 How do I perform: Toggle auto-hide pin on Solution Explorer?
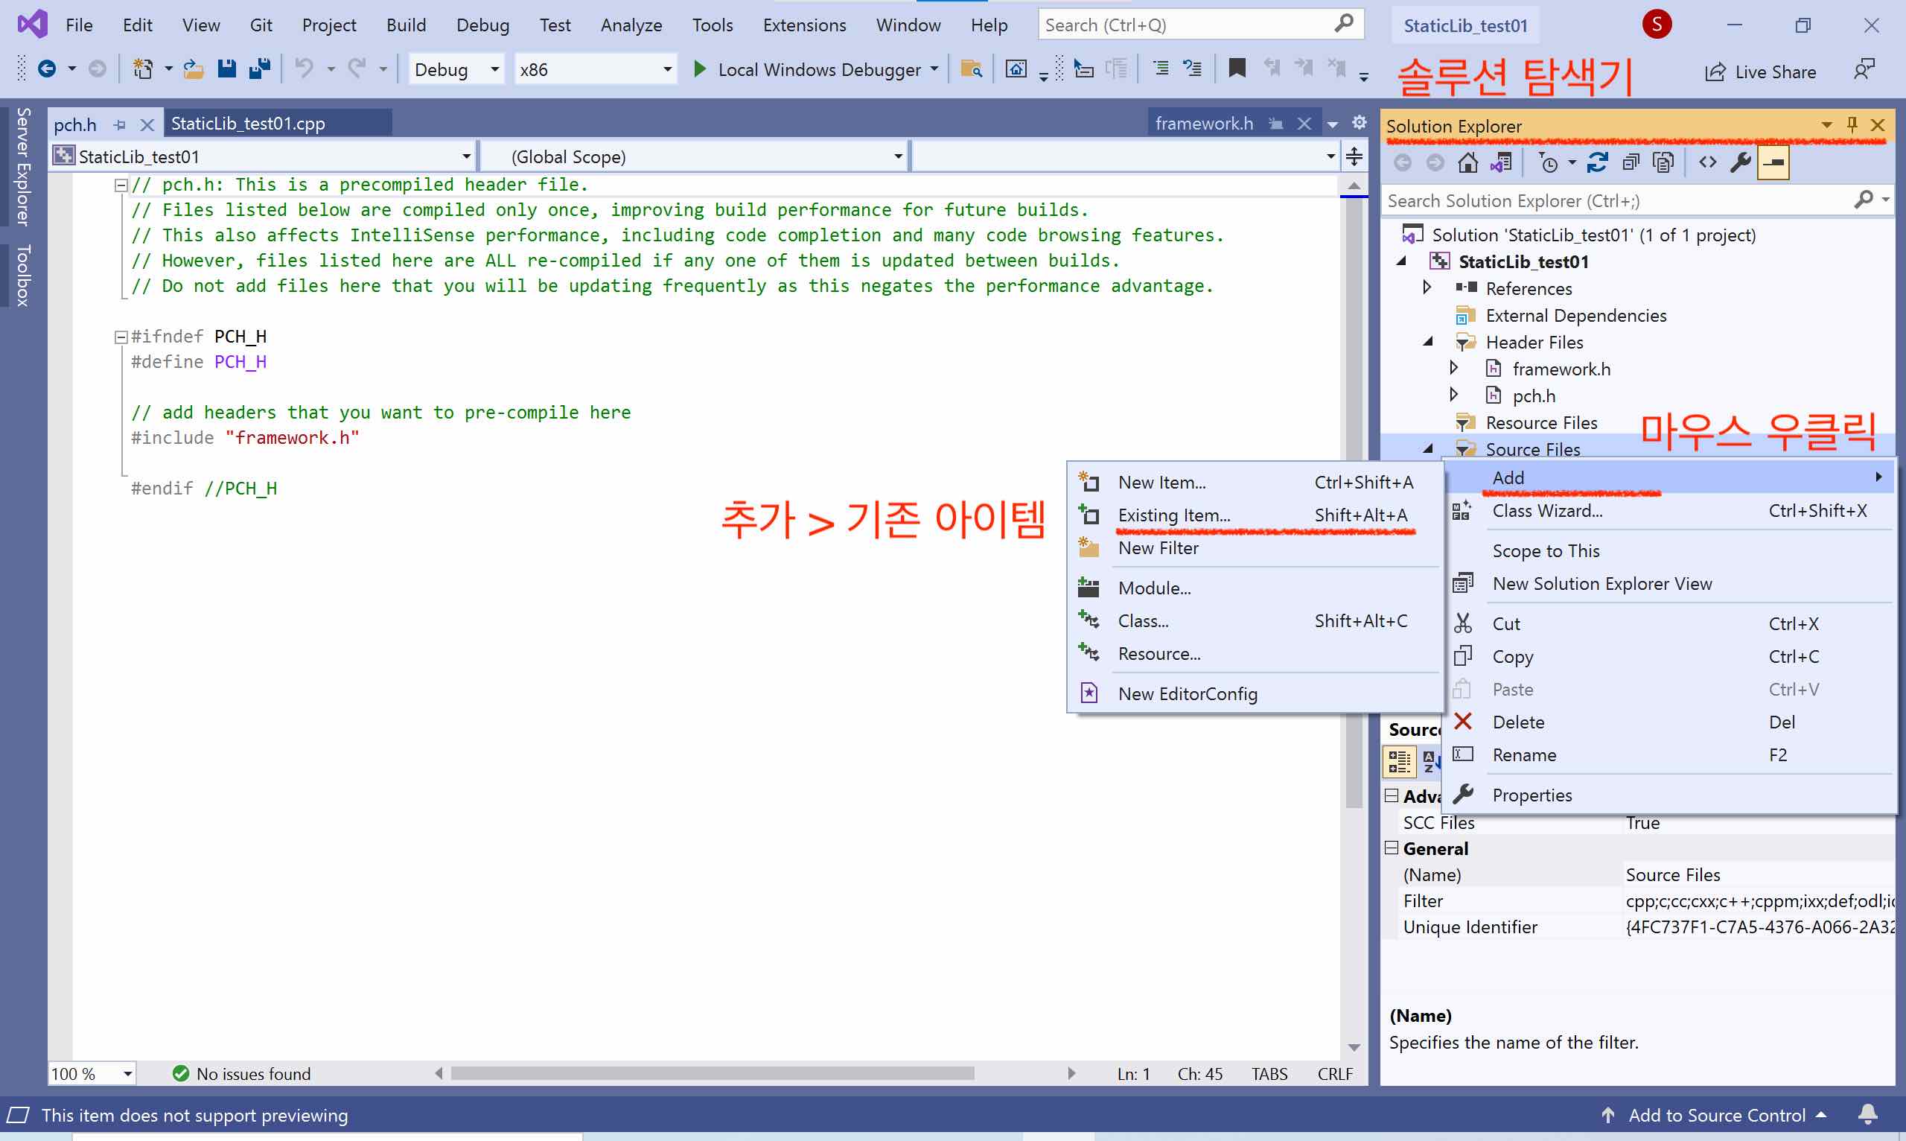tap(1852, 124)
